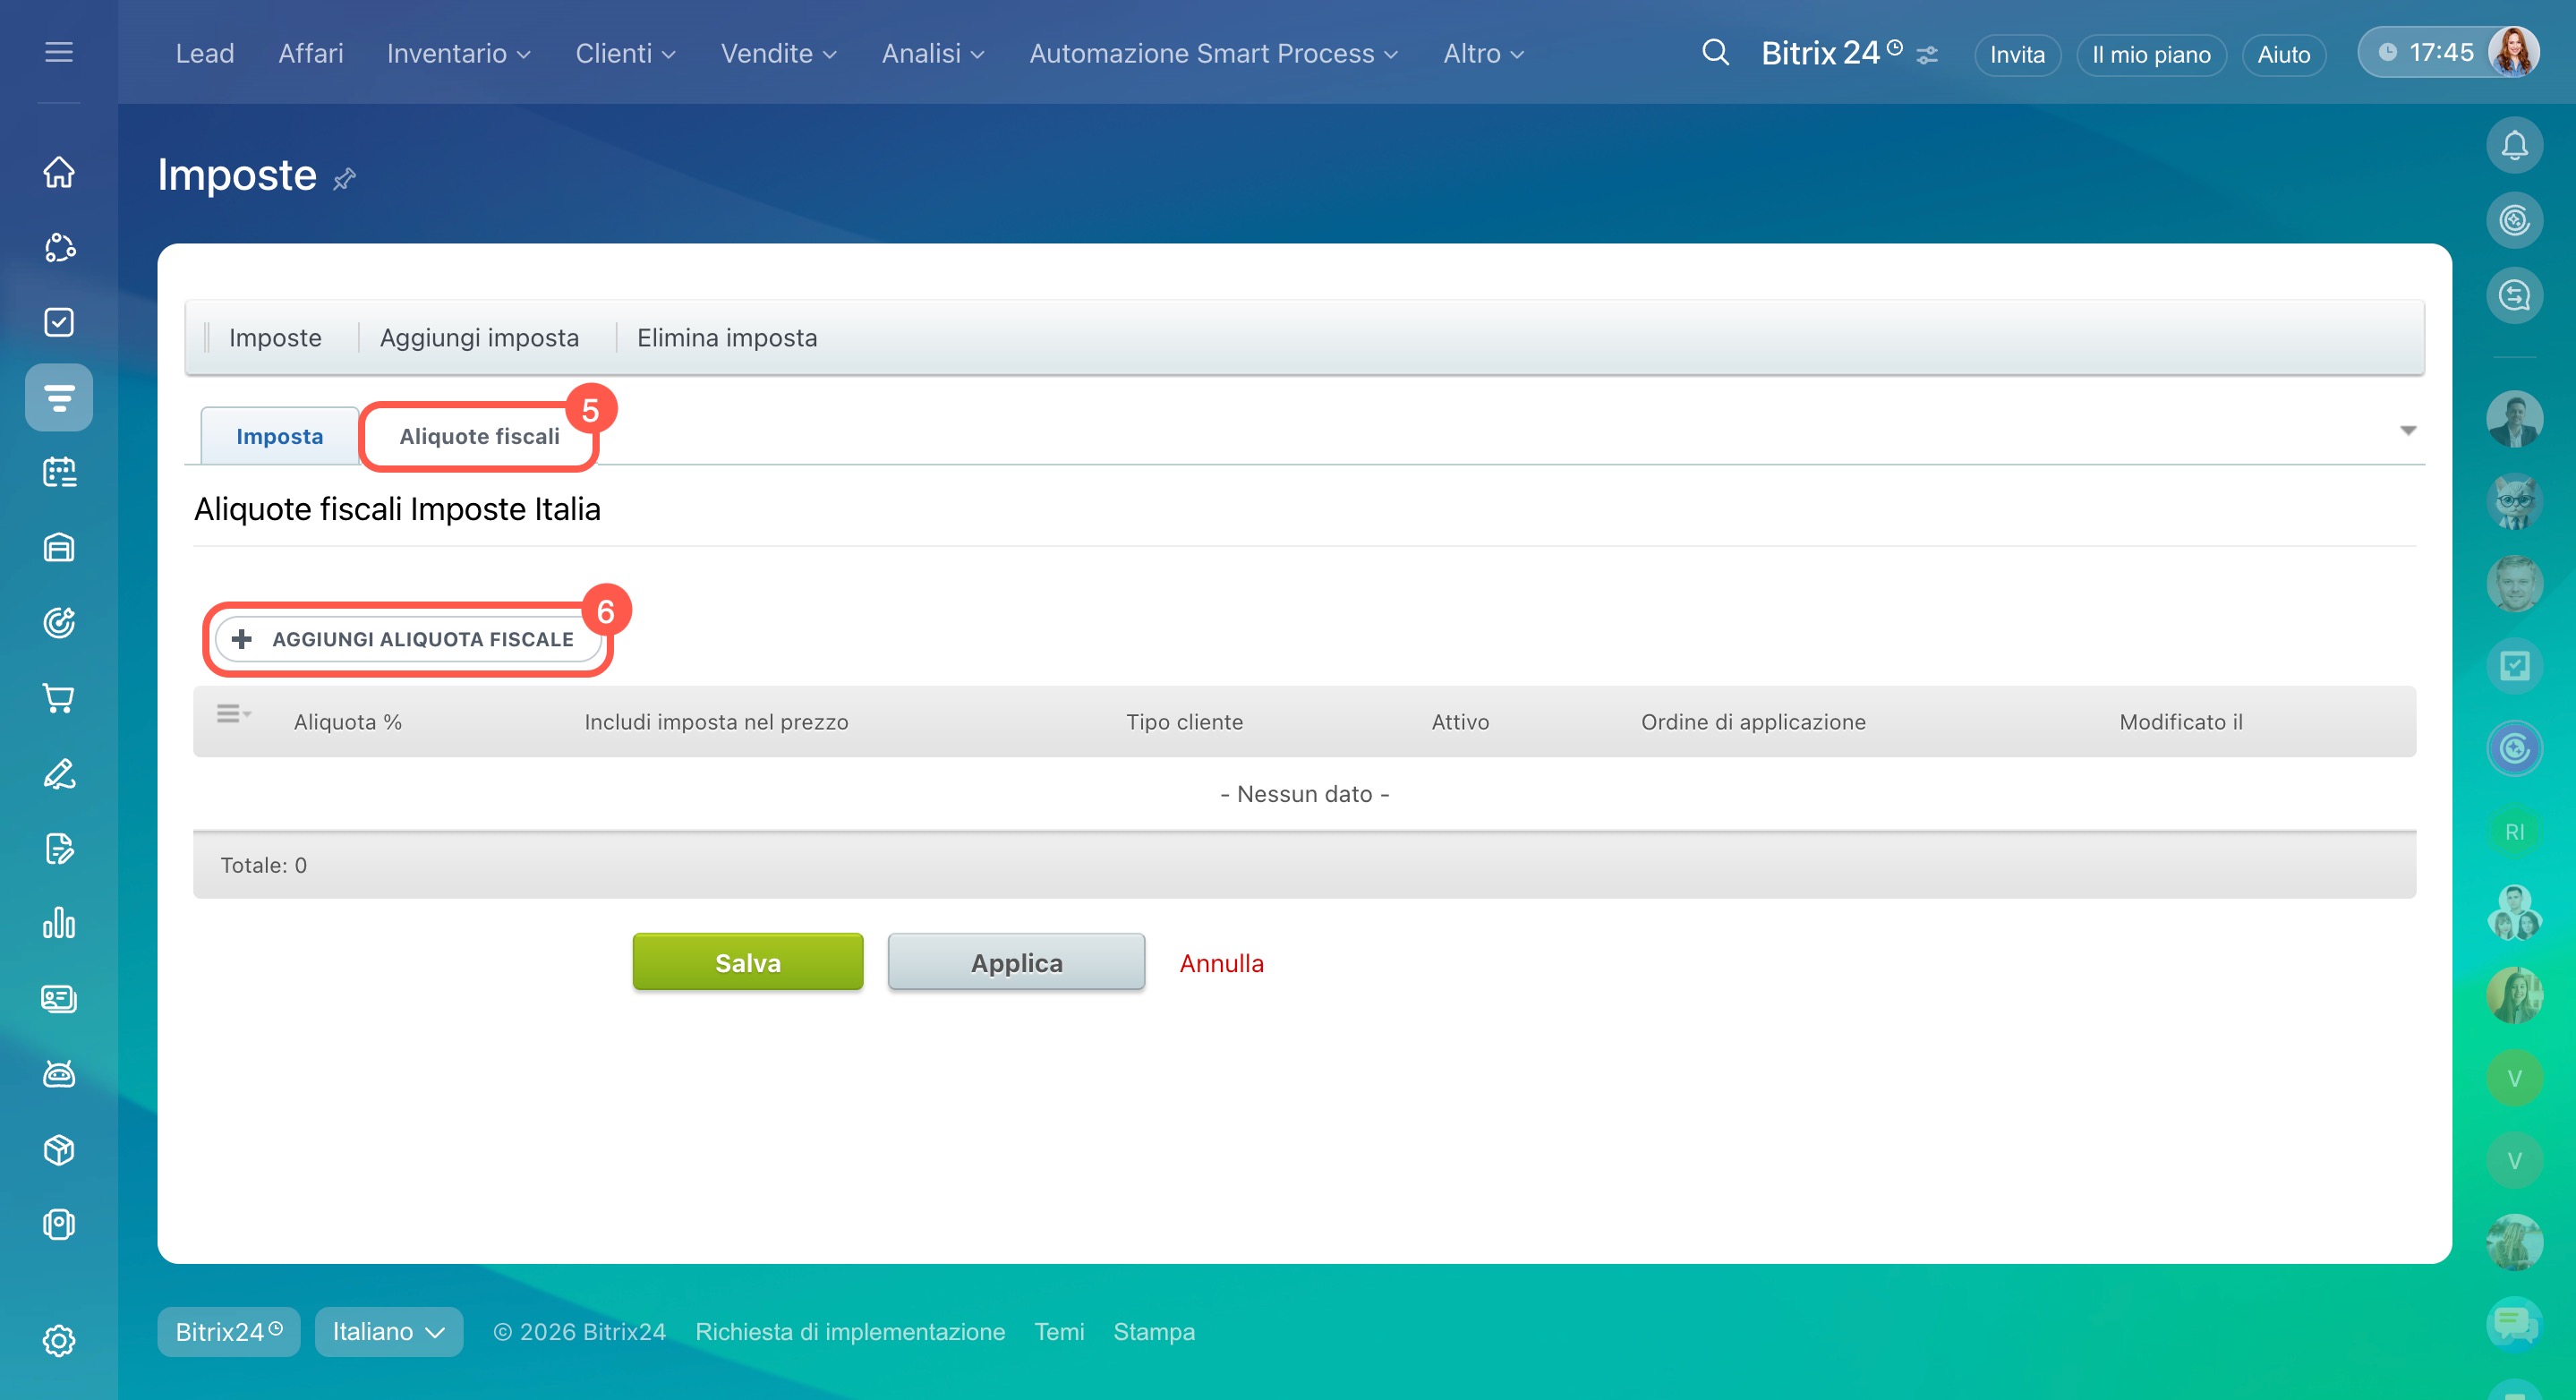Open the calendar icon in sidebar
This screenshot has height=1400, width=2576.
(x=59, y=472)
